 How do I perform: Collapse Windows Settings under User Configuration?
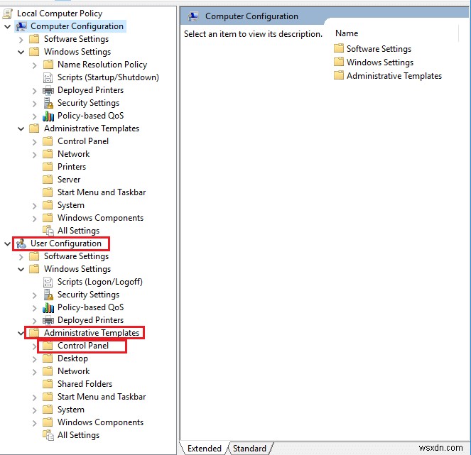(21, 270)
